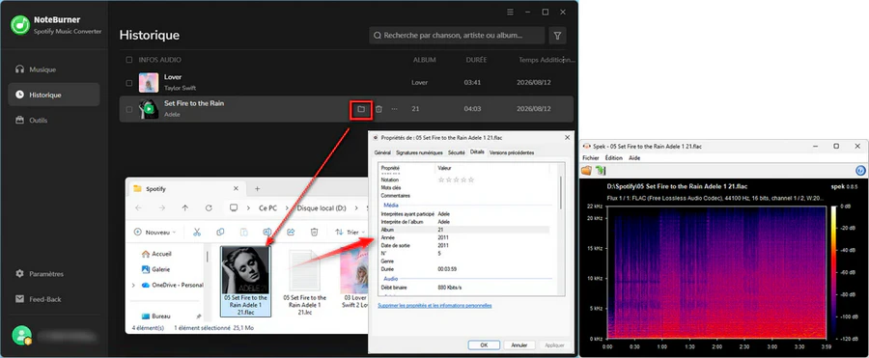Tick the select-all checkbox beside INFOS AUDIO
Screen dimensions: 869x358
pyautogui.click(x=129, y=60)
